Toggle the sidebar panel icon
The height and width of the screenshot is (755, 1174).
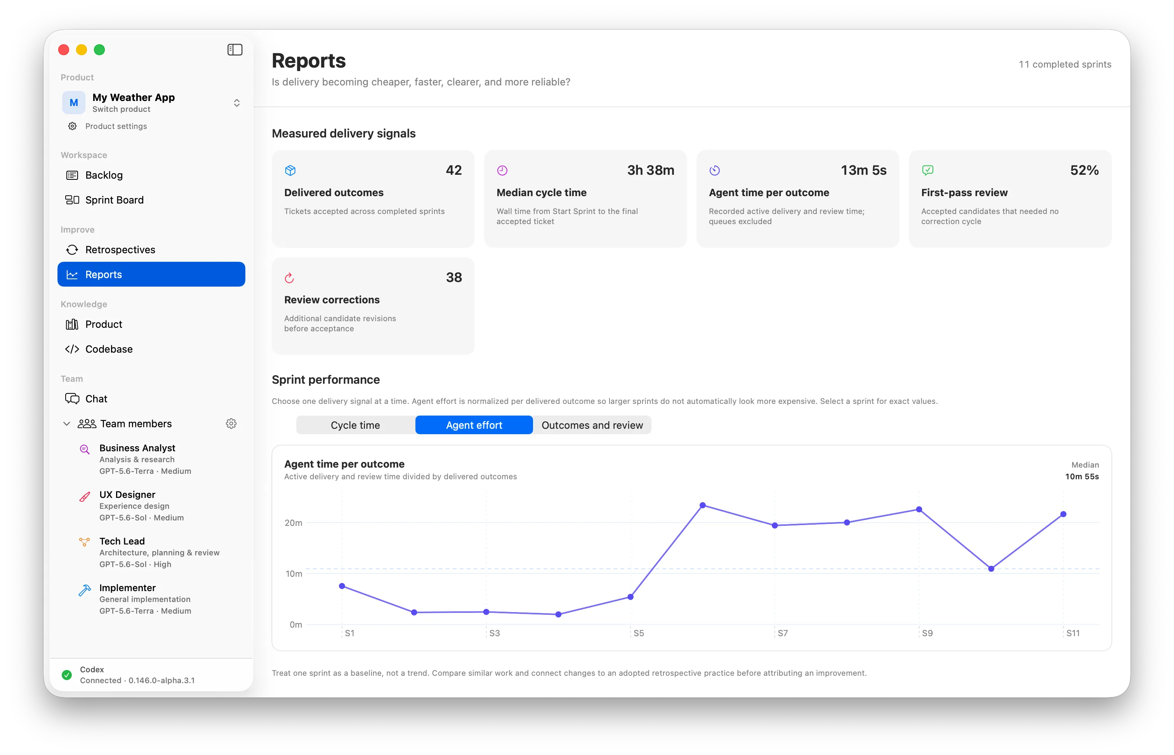[235, 49]
